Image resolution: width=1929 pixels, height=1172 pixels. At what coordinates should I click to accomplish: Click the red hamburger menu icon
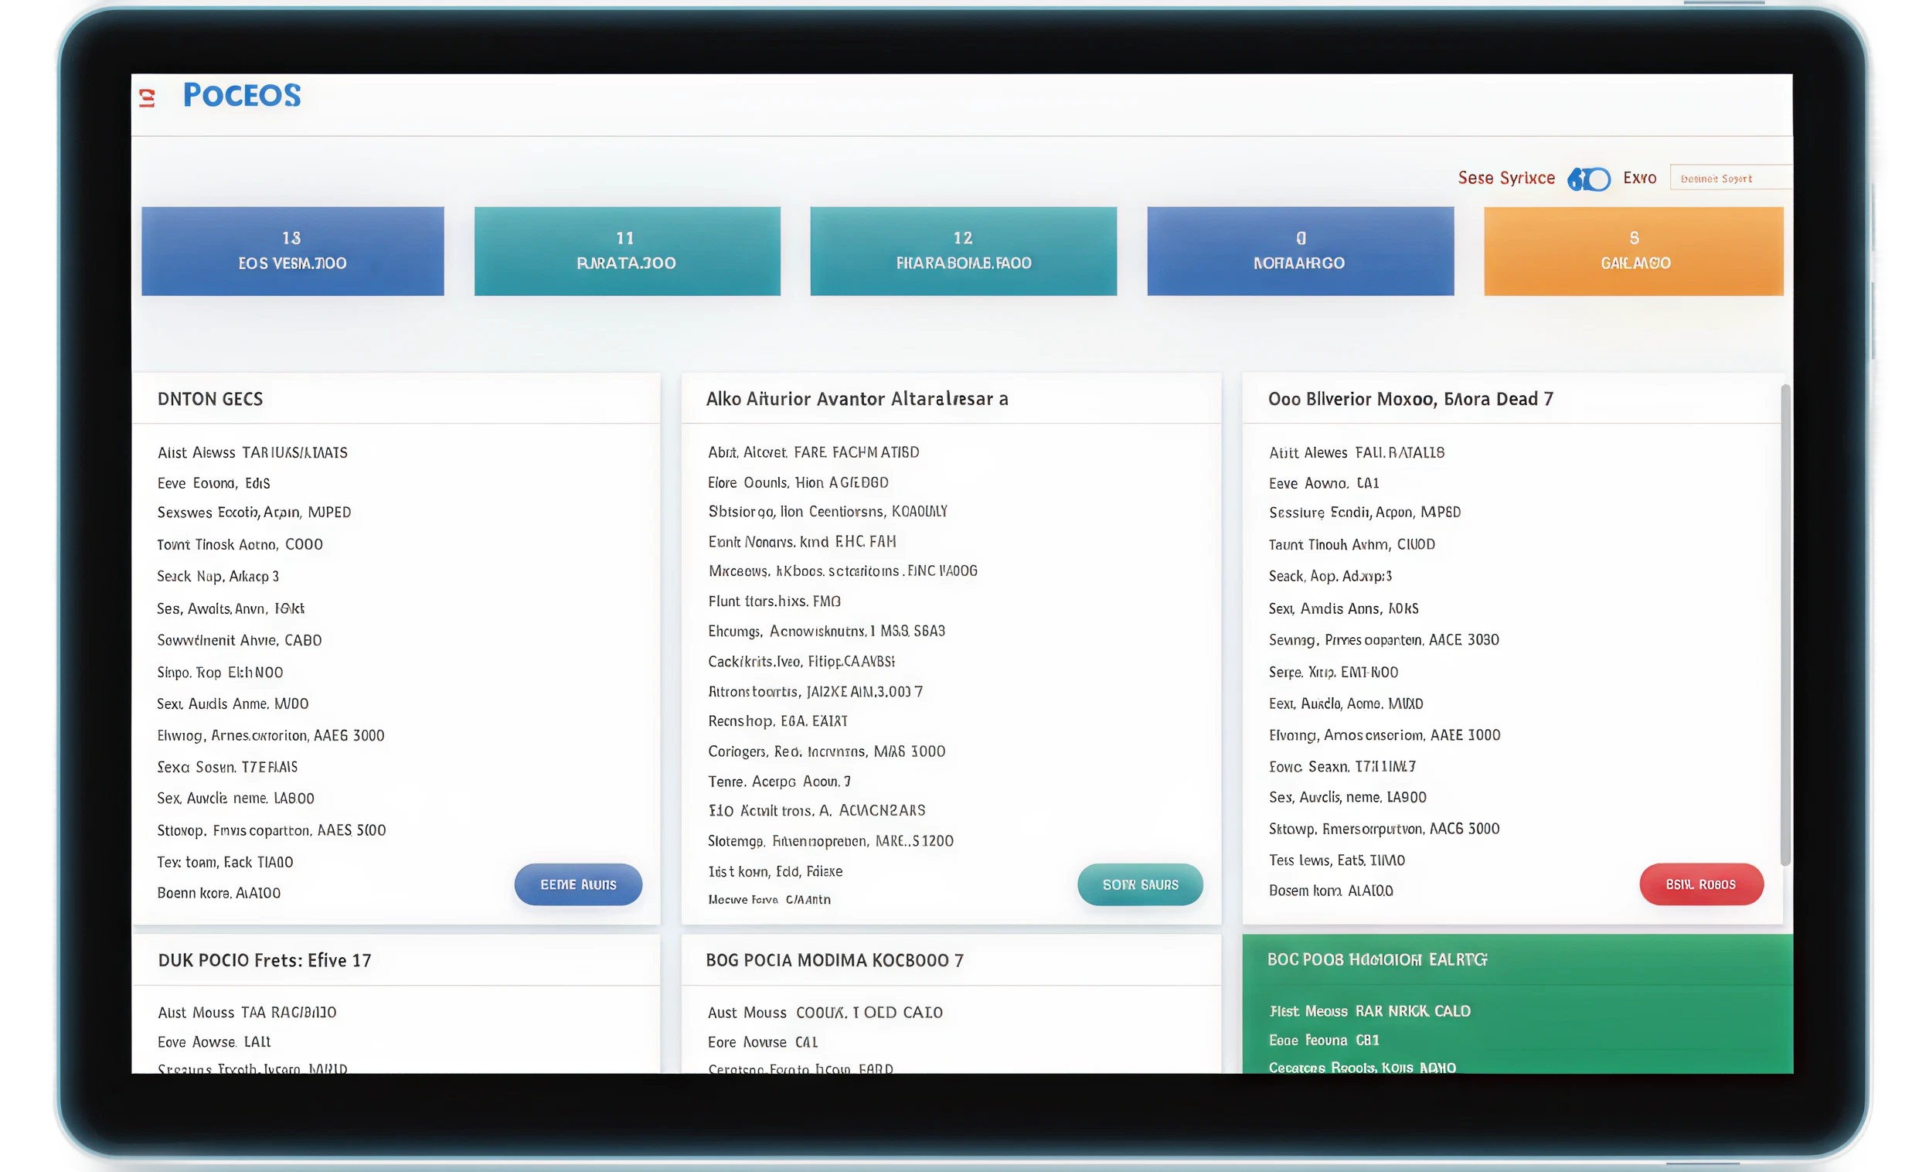tap(146, 97)
